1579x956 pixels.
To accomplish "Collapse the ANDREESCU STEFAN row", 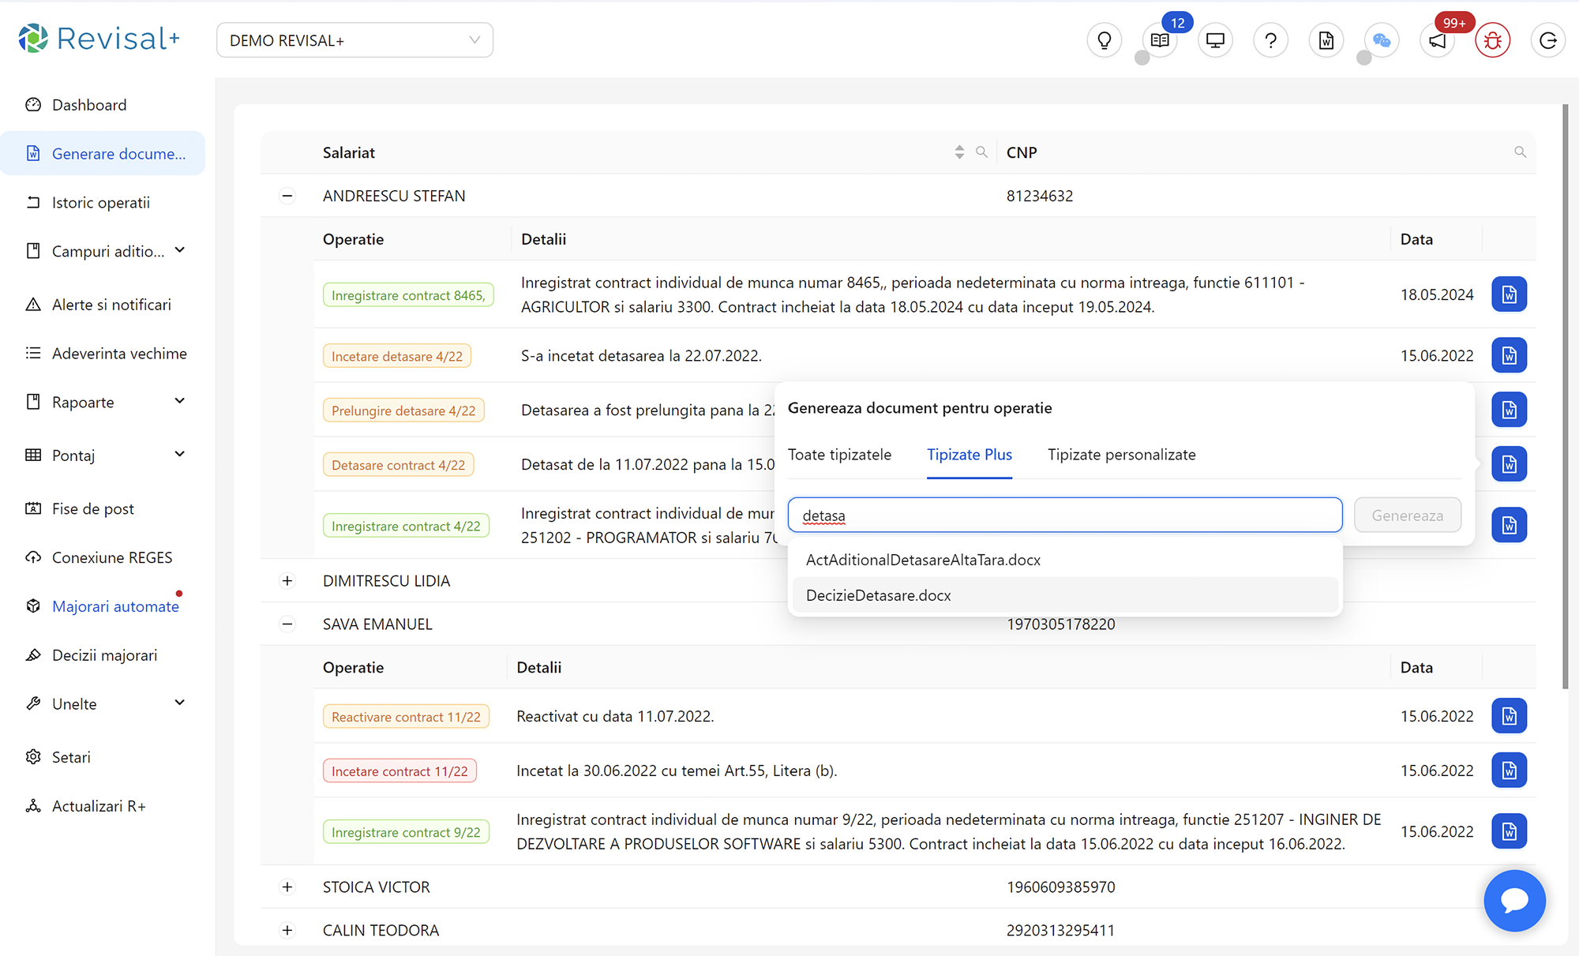I will [287, 196].
